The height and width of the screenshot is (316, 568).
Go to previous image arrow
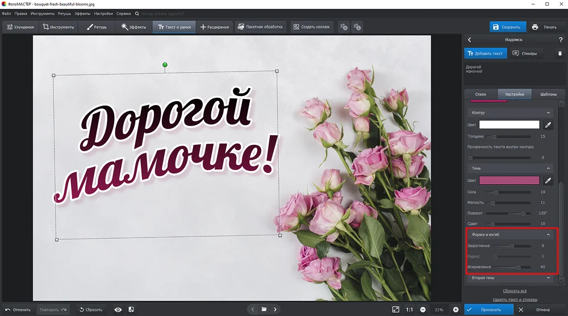pyautogui.click(x=253, y=310)
